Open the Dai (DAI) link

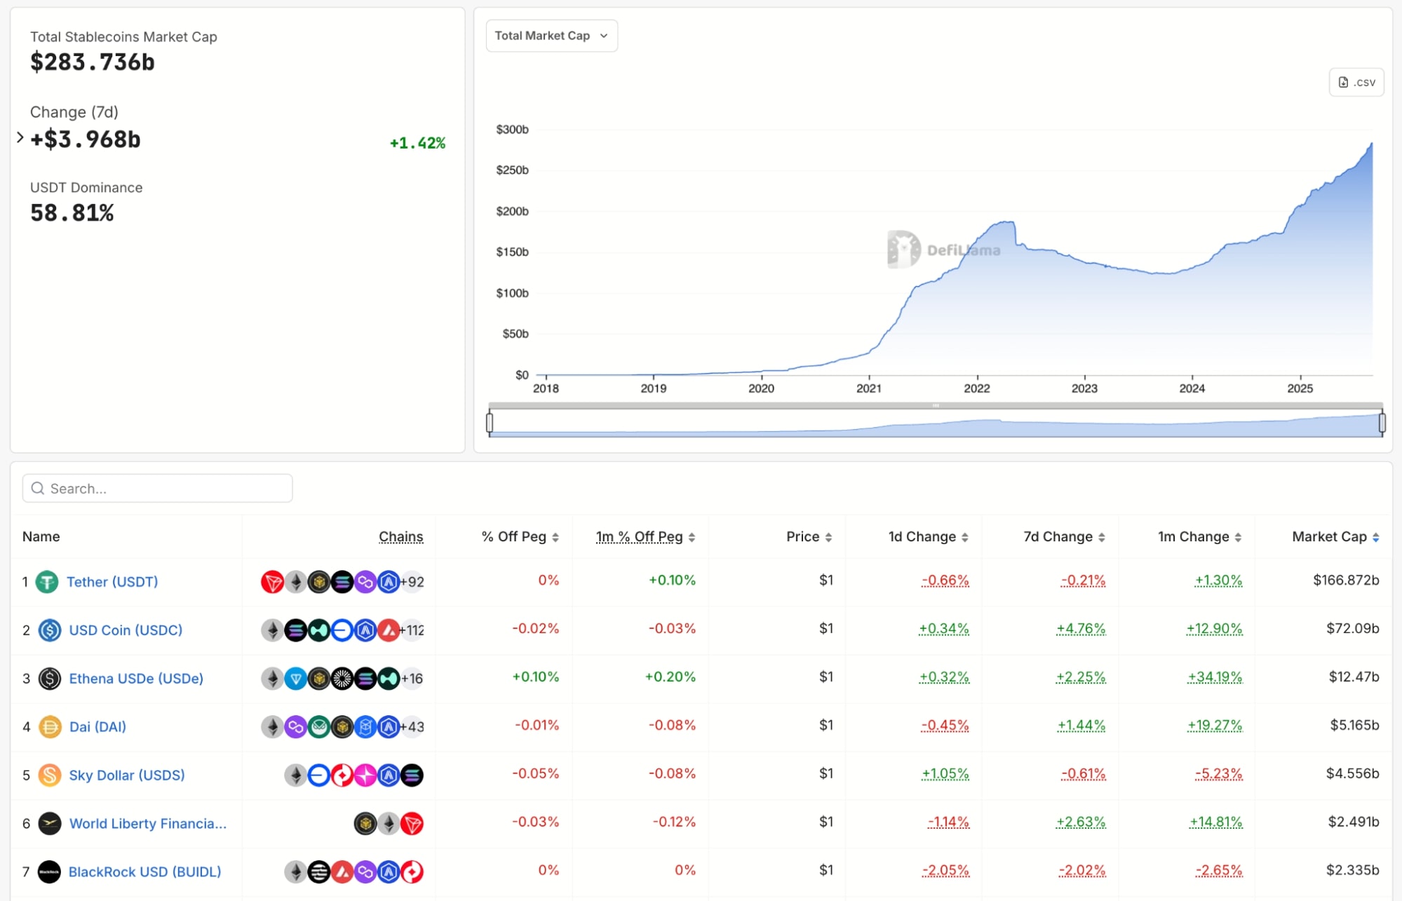coord(97,727)
